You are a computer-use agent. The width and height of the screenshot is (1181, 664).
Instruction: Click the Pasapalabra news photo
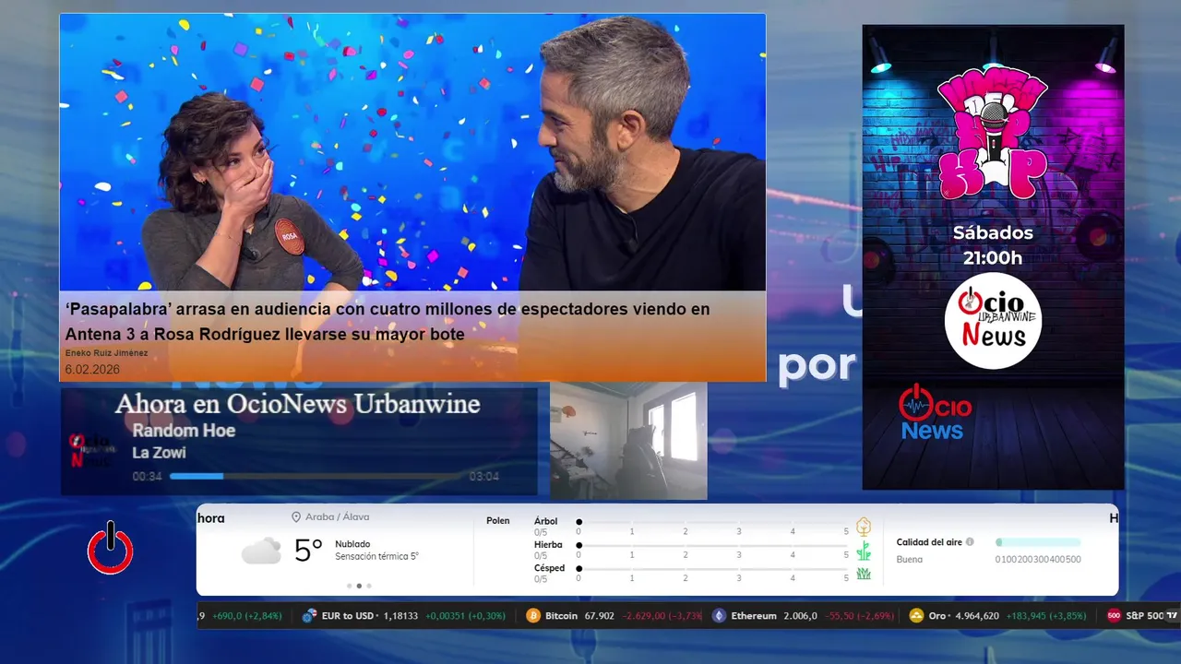412,152
